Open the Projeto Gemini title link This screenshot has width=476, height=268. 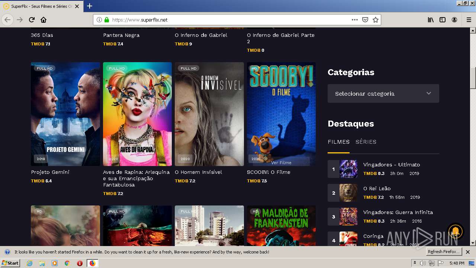(x=50, y=172)
